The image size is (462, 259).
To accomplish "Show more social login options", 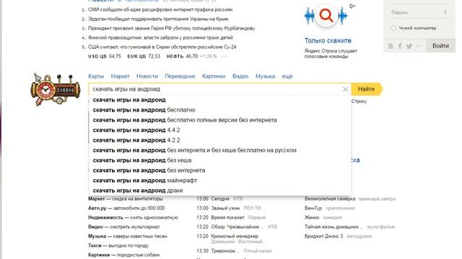I will [419, 46].
